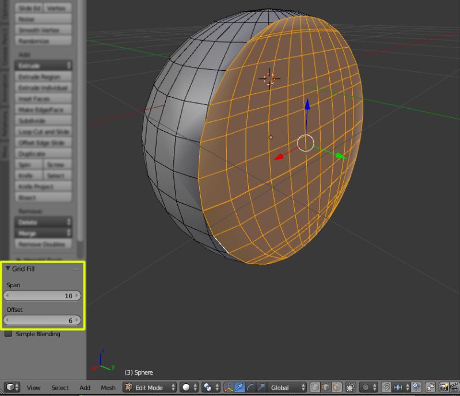
Task: Click the Bisect button
Action: [43, 197]
